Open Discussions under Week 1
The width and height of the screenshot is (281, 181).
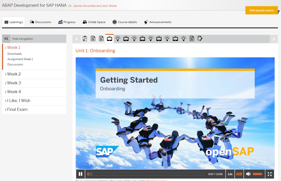(x=15, y=64)
